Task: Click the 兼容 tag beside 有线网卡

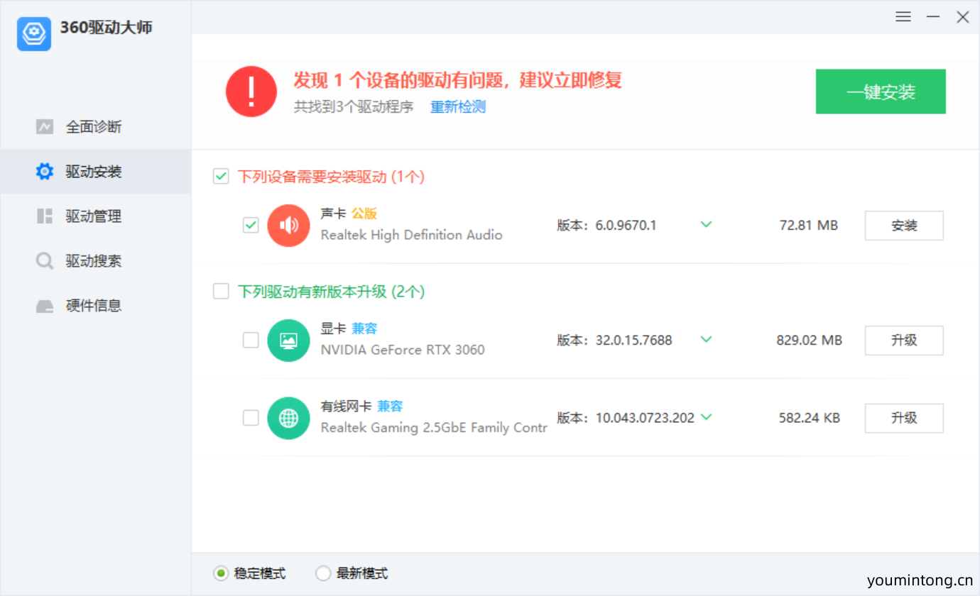Action: (x=390, y=407)
